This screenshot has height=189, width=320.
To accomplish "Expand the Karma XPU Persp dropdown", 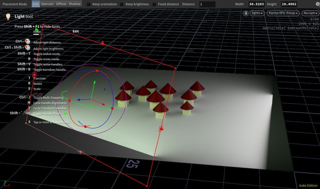I will pos(283,13).
